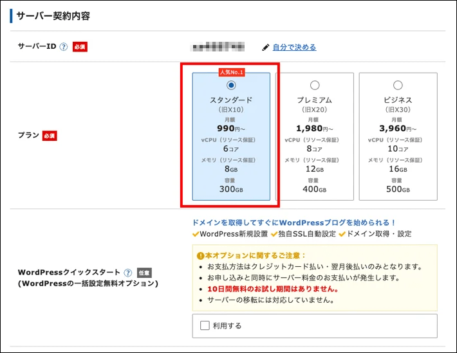Image resolution: width=457 pixels, height=353 pixels.
Task: Enable the 利用する checkbox
Action: (205, 325)
